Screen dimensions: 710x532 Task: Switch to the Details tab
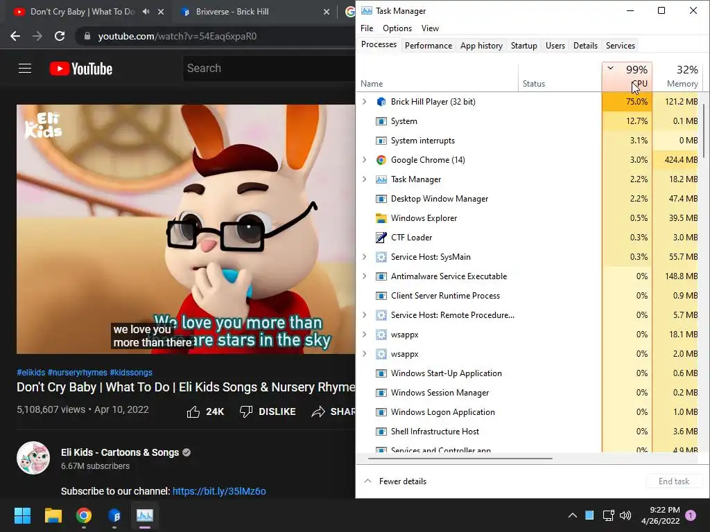(x=585, y=46)
